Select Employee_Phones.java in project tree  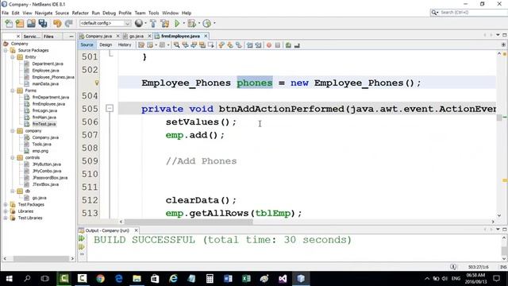click(x=53, y=77)
